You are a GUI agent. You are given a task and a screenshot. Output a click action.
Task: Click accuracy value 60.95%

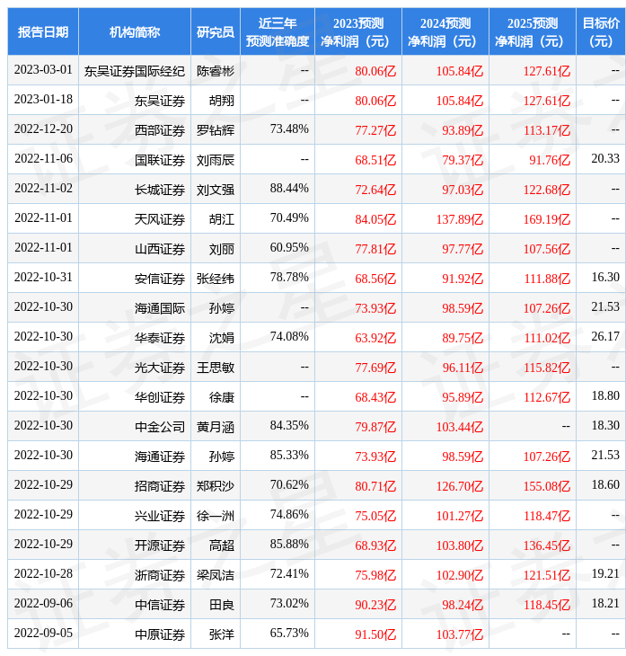(289, 248)
